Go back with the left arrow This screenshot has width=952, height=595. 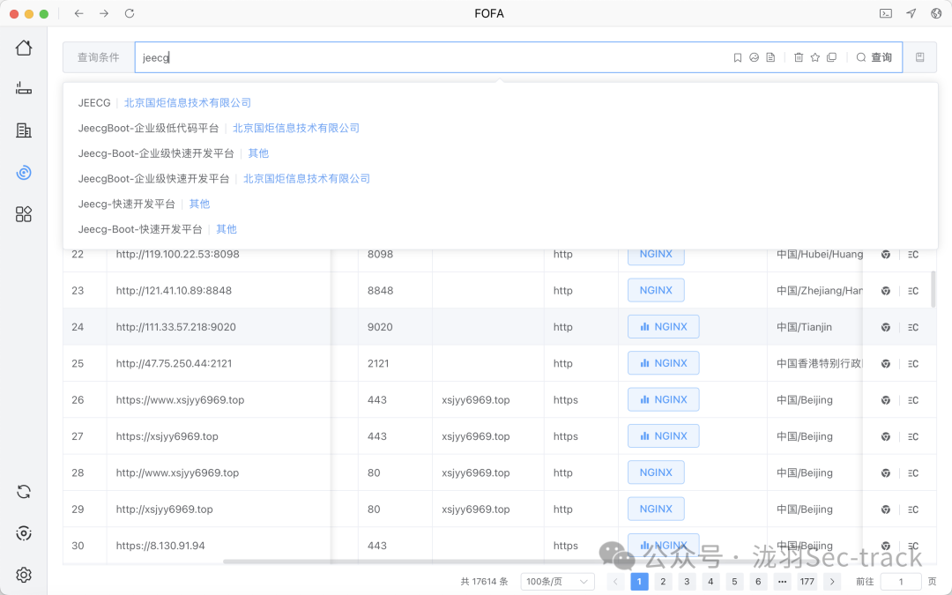click(79, 13)
